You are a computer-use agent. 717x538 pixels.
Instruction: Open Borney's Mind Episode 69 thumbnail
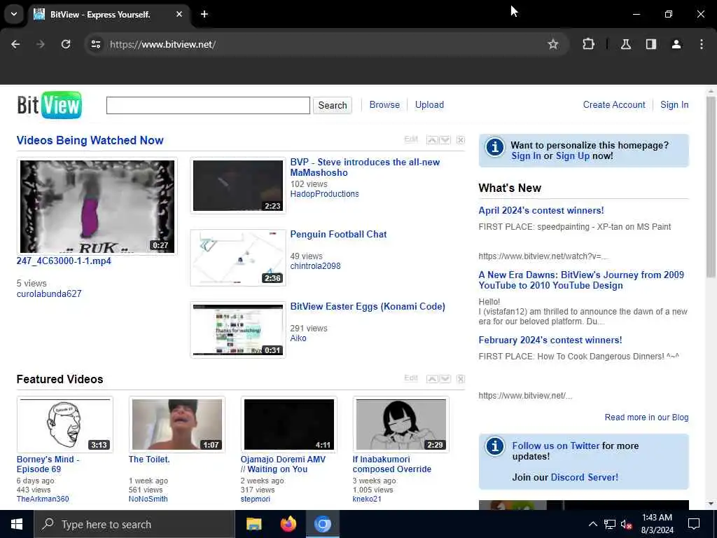pyautogui.click(x=65, y=425)
